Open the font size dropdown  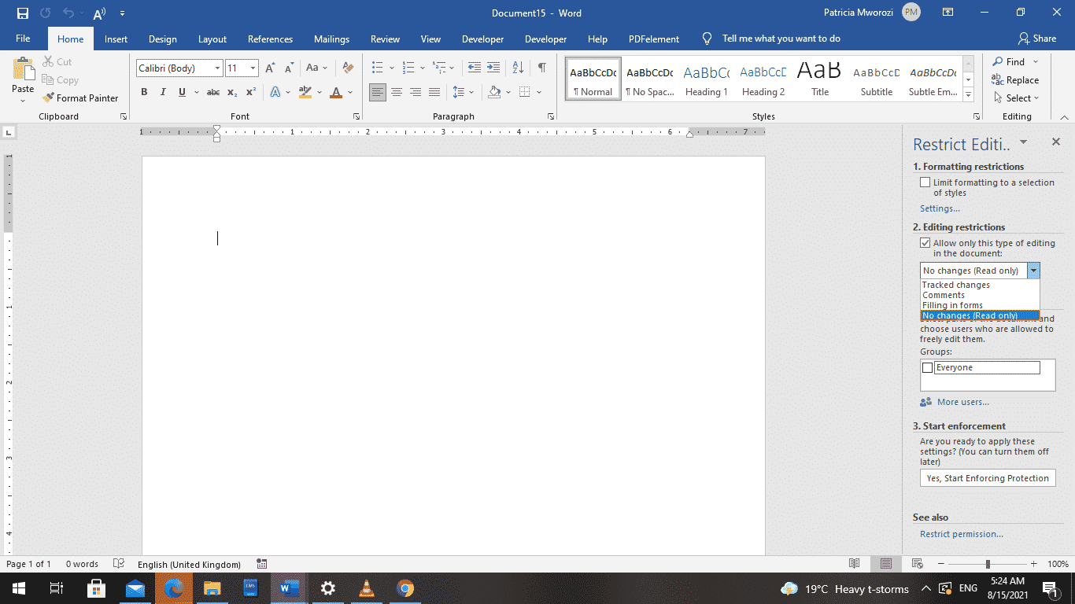(x=252, y=68)
